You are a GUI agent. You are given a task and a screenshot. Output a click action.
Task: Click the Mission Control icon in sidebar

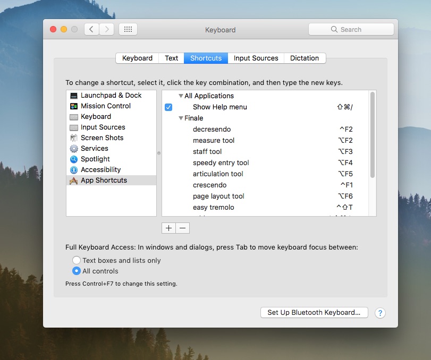click(x=74, y=106)
